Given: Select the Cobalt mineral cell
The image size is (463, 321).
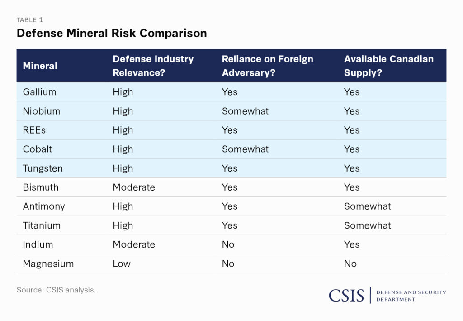Looking at the screenshot, I should 37,149.
